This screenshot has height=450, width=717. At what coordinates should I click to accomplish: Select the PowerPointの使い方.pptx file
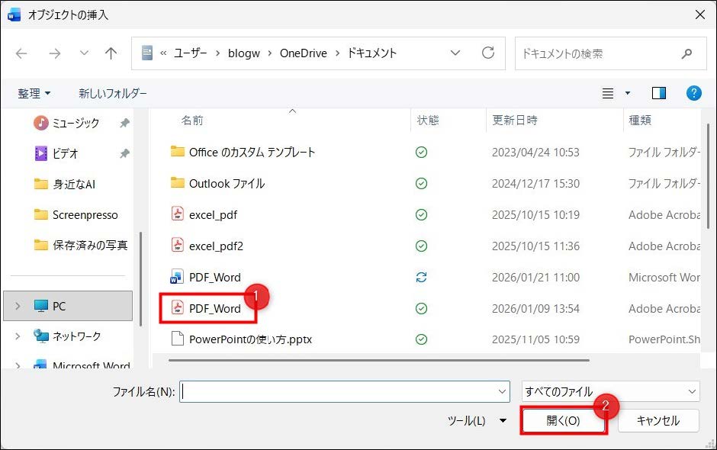tap(250, 339)
